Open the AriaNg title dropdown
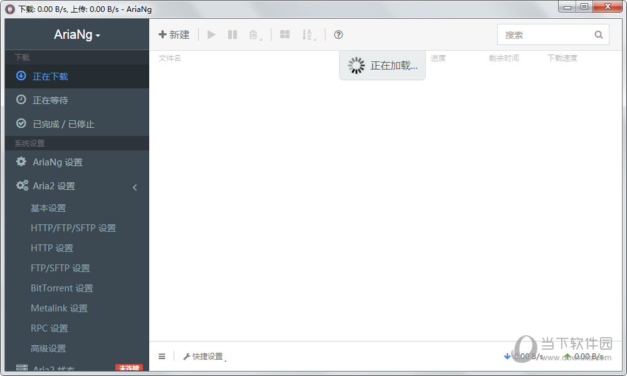Viewport: 627px width, 376px height. [x=76, y=34]
